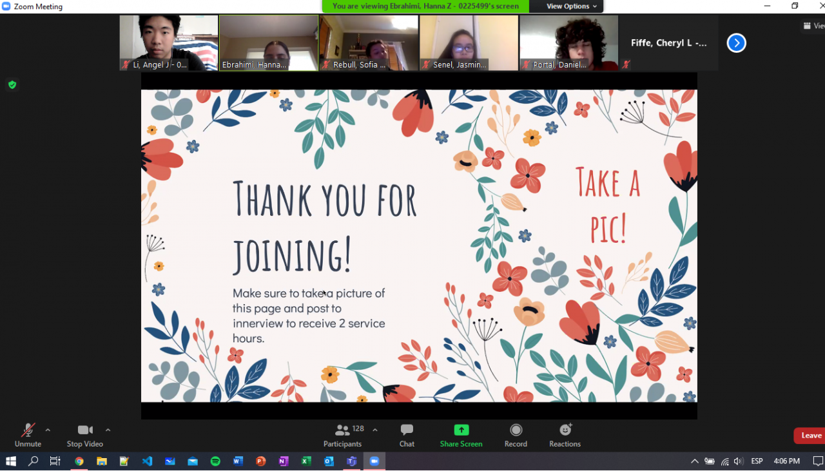Switch the ESP input language
The height and width of the screenshot is (471, 825).
click(757, 461)
